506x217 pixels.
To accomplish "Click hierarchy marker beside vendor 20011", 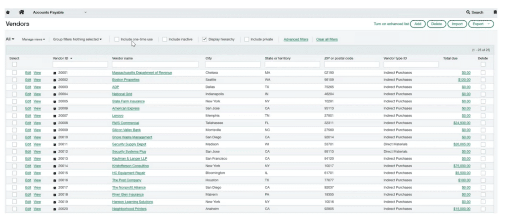I will (x=55, y=144).
